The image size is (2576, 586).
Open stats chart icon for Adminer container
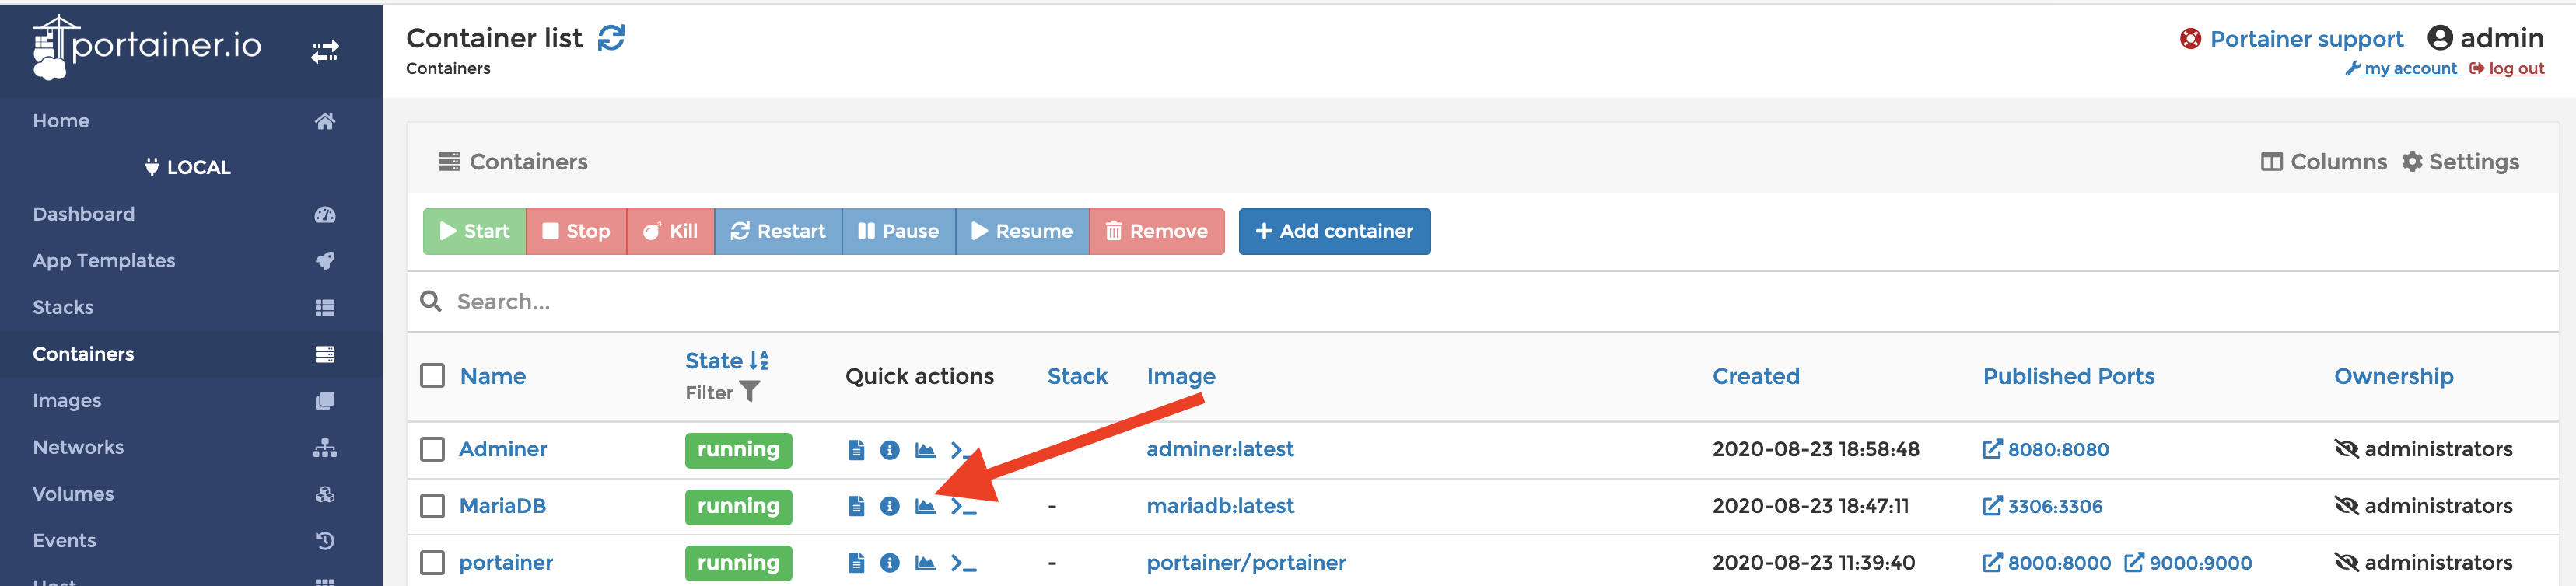[x=925, y=450]
